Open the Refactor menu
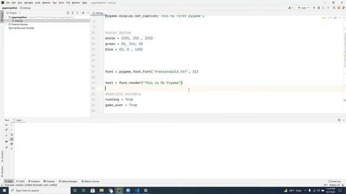The height and width of the screenshot is (194, 346). coord(46,3)
